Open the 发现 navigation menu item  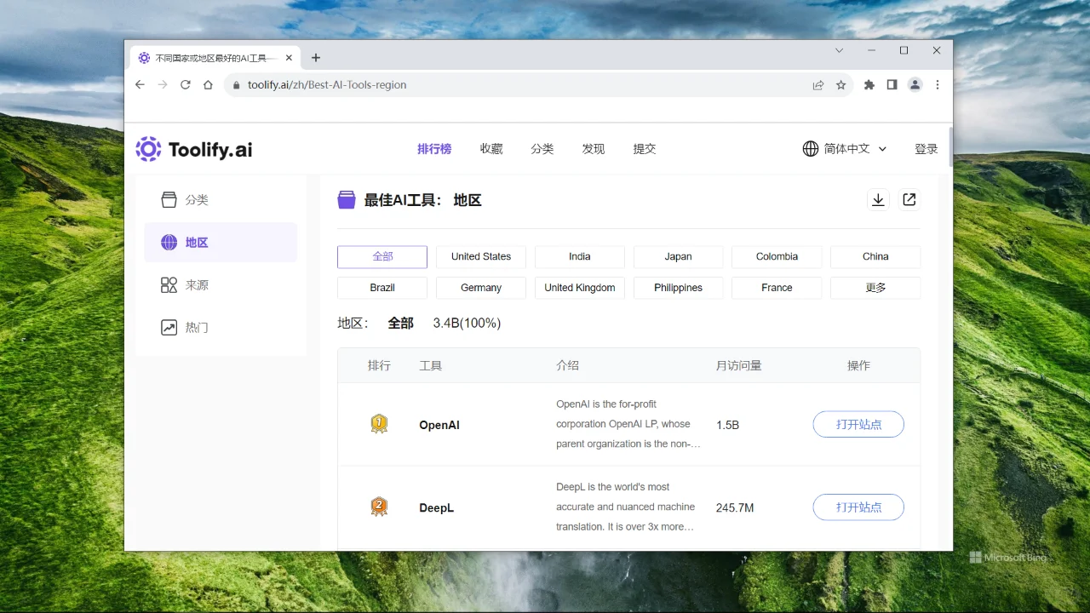tap(593, 148)
